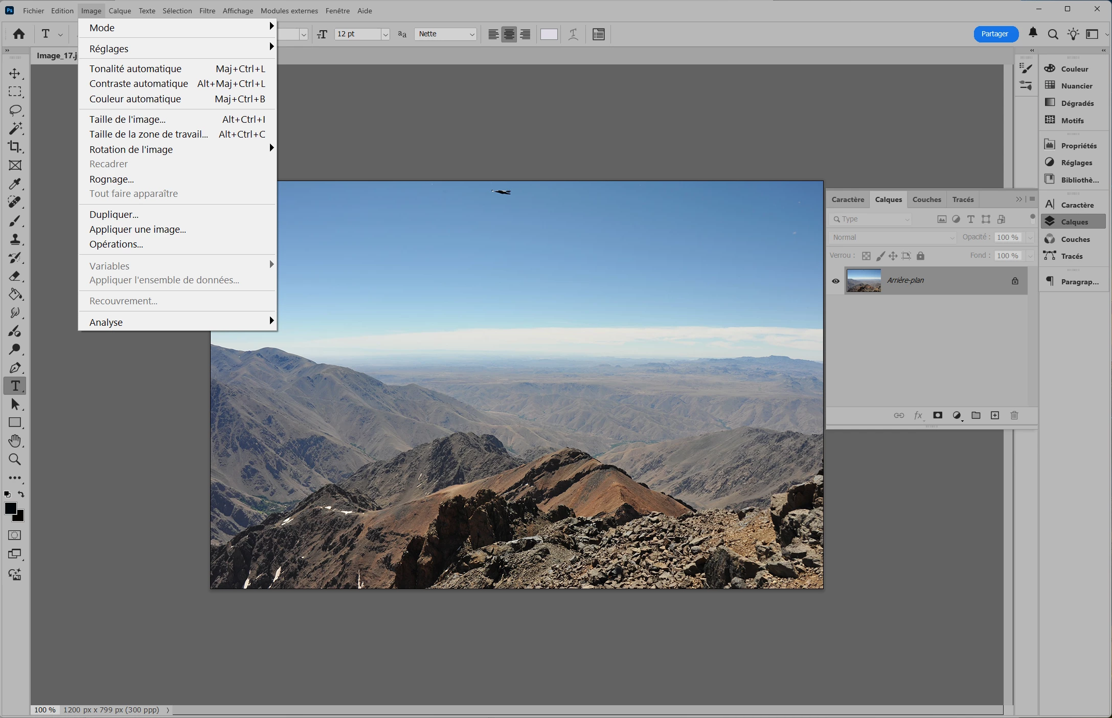This screenshot has width=1112, height=718.
Task: Click the Partager button
Action: click(x=994, y=34)
